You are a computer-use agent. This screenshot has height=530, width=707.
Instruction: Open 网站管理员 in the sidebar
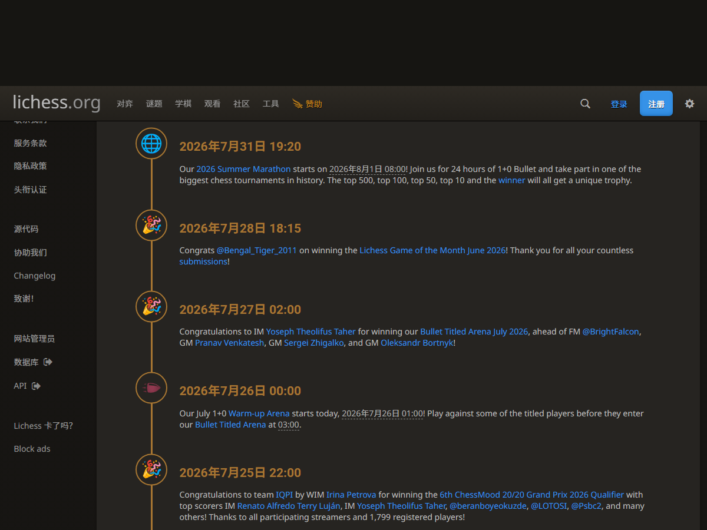(35, 339)
